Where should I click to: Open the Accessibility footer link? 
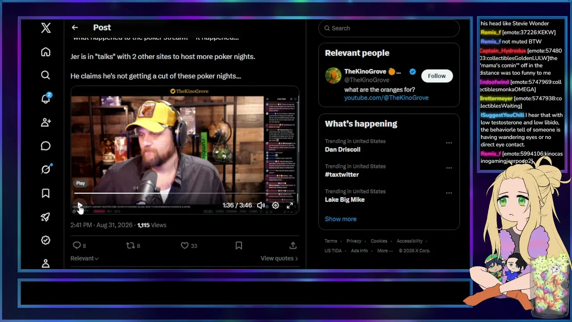409,241
